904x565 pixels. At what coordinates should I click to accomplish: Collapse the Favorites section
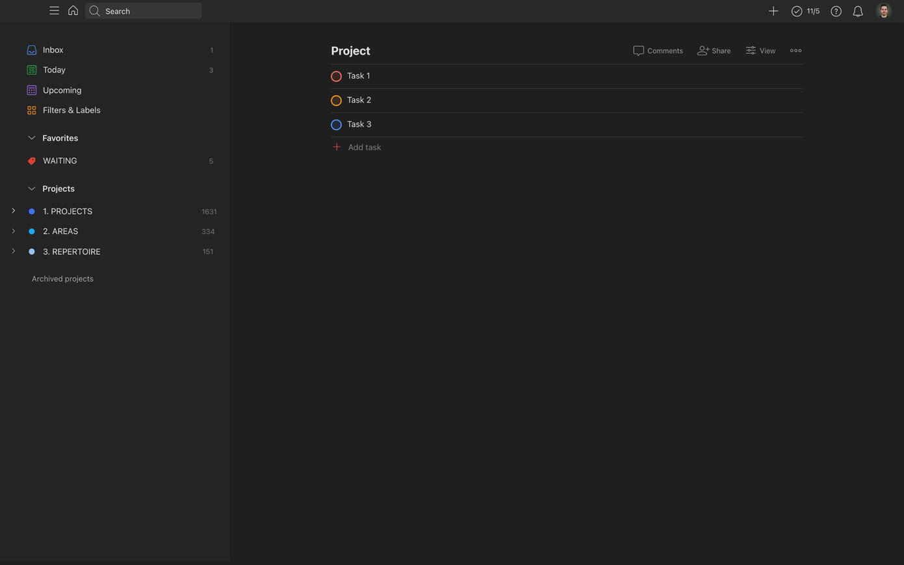31,138
